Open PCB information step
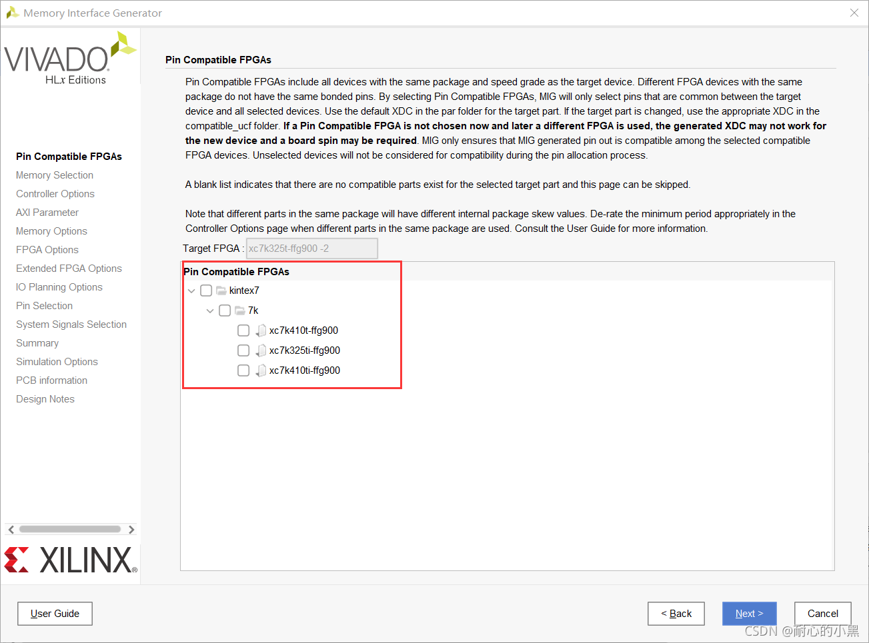869x643 pixels. click(x=51, y=380)
